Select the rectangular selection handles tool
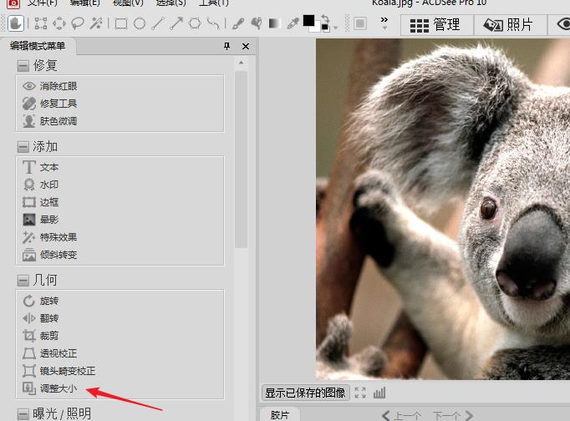The image size is (570, 421). tap(41, 23)
